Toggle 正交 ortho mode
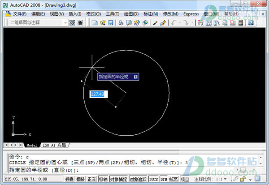269x185 pixels. tap(91, 179)
